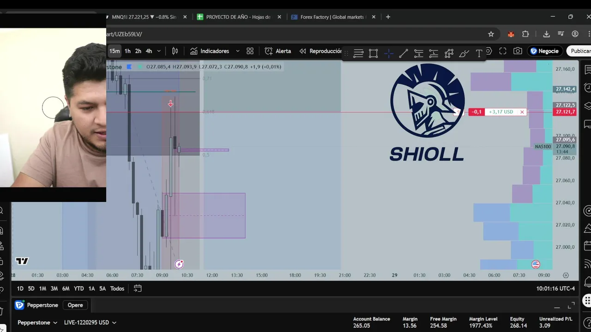591x332 pixels.
Task: Expand the Pepperstone broker dropdown
Action: tap(37, 323)
